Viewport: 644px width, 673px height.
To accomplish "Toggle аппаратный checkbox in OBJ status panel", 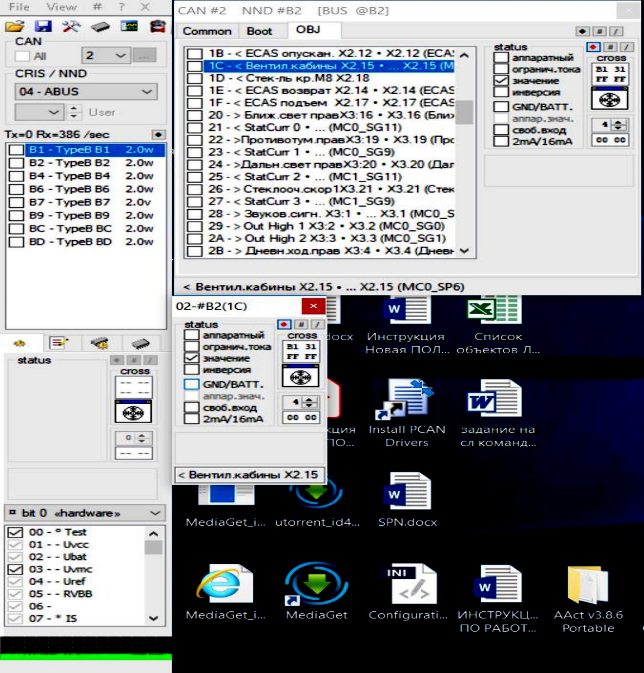I will tap(501, 57).
